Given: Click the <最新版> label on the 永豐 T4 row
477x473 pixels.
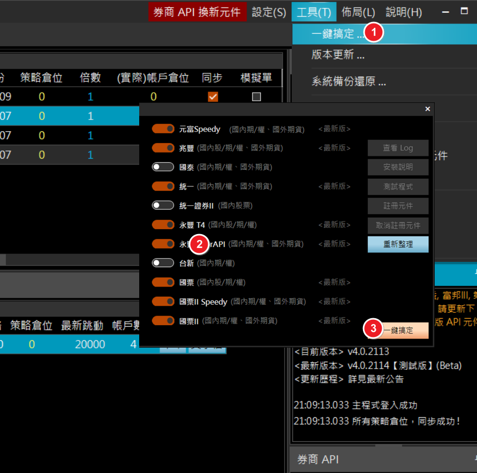Looking at the screenshot, I should pyautogui.click(x=334, y=224).
